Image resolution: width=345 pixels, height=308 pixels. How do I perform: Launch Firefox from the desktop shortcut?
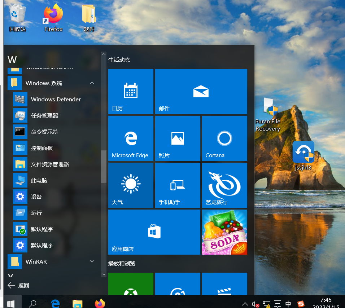pos(53,18)
